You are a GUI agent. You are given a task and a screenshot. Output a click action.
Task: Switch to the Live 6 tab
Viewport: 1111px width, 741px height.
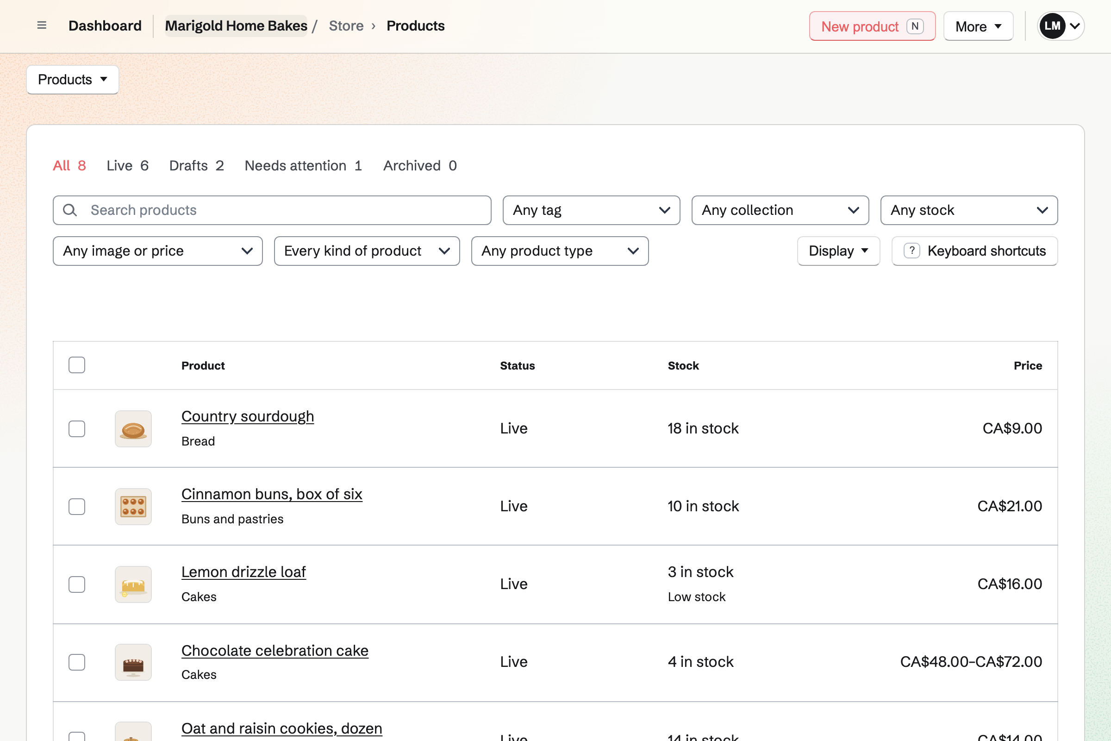click(x=128, y=166)
